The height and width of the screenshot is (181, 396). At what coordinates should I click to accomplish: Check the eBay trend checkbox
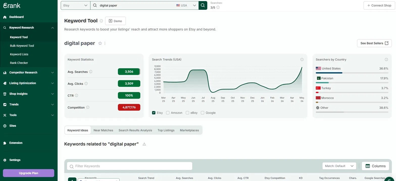[187, 113]
